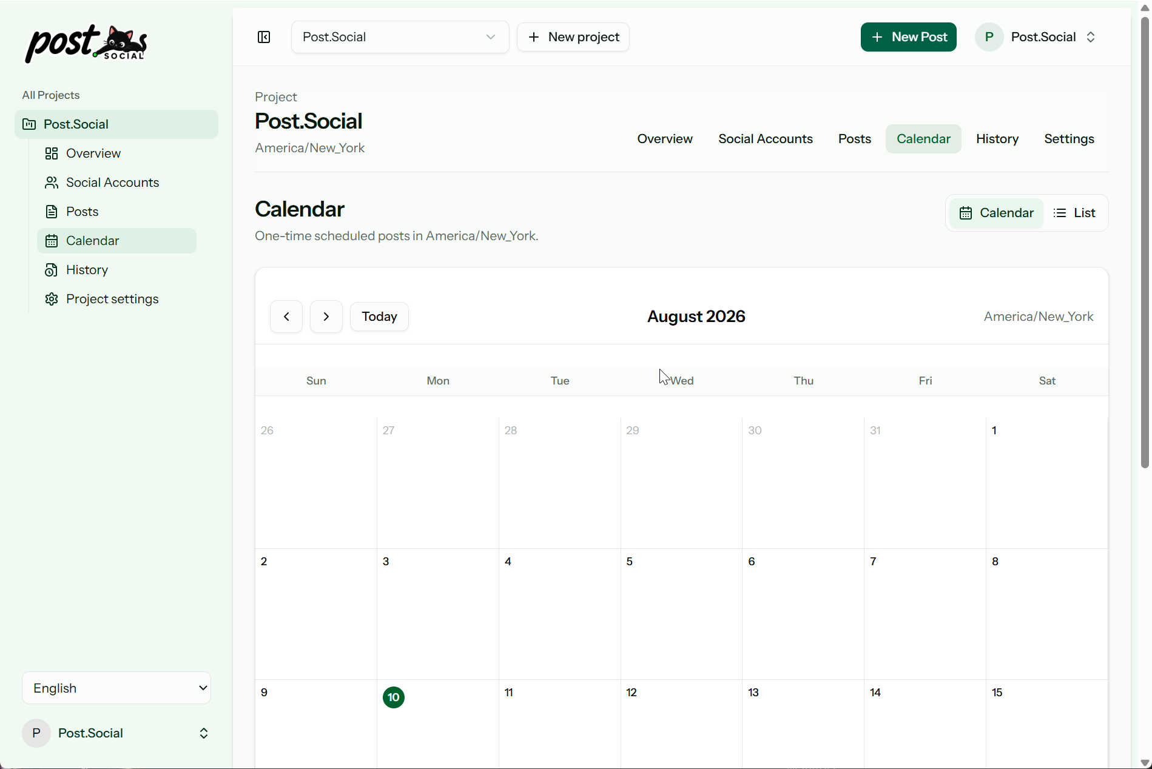This screenshot has height=769, width=1152.
Task: Click the Post.Social project chart icon
Action: click(x=29, y=124)
